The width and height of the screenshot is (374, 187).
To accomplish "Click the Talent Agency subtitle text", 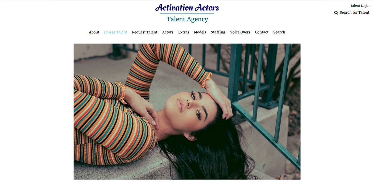I will (x=187, y=19).
